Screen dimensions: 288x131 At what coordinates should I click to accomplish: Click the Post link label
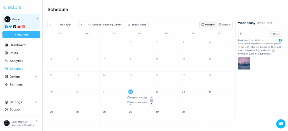(241, 40)
